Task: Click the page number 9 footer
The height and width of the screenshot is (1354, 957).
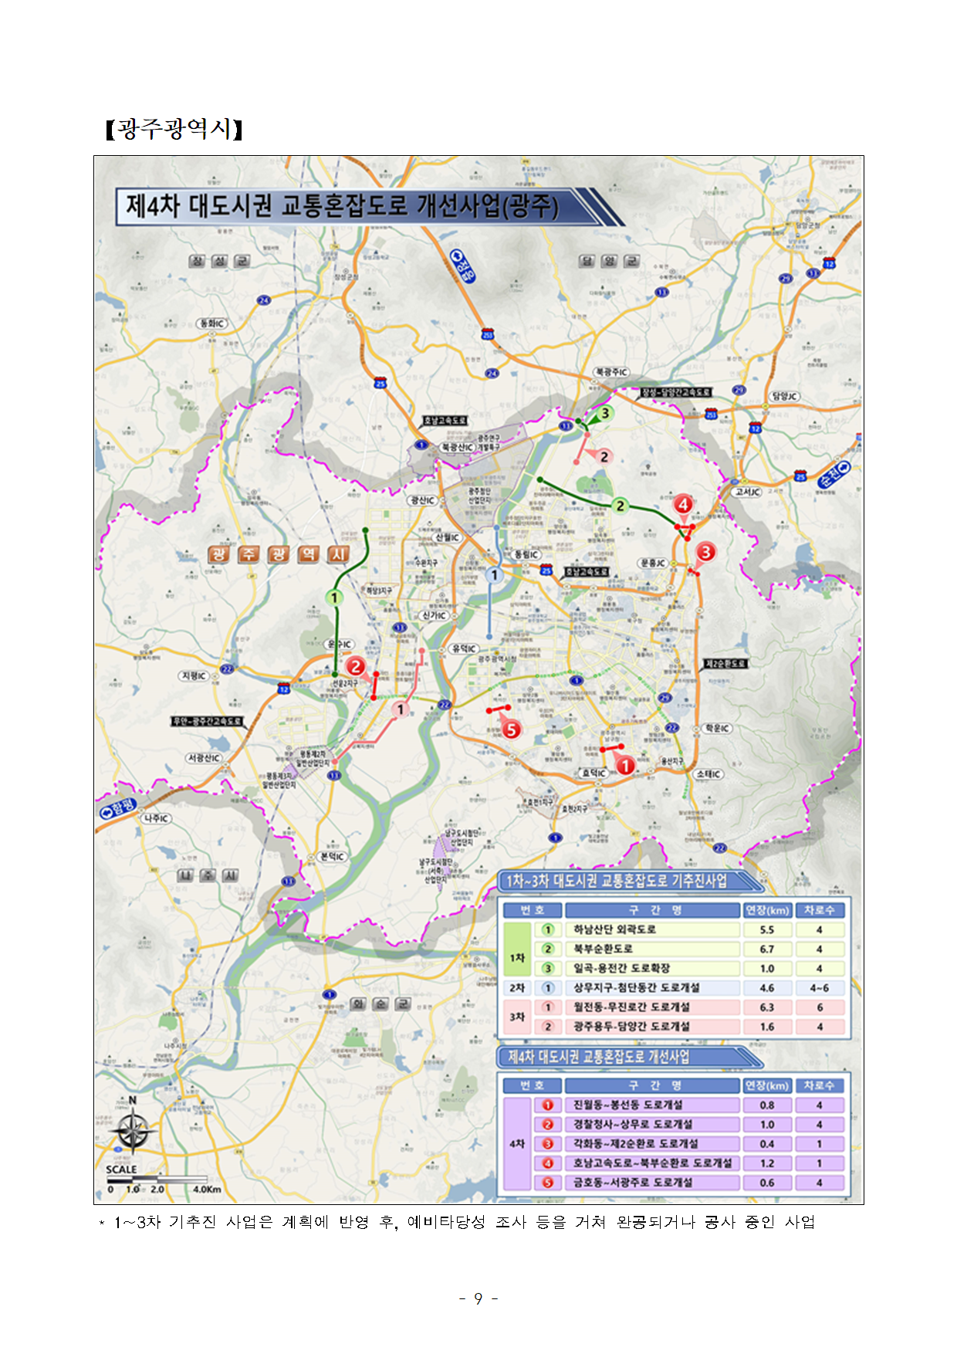Action: 478,1298
